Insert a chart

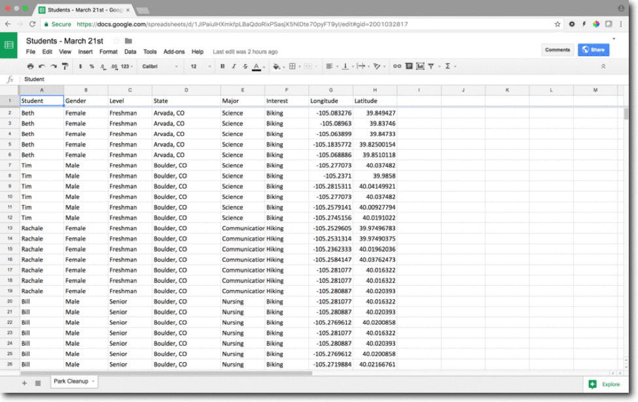[x=420, y=66]
